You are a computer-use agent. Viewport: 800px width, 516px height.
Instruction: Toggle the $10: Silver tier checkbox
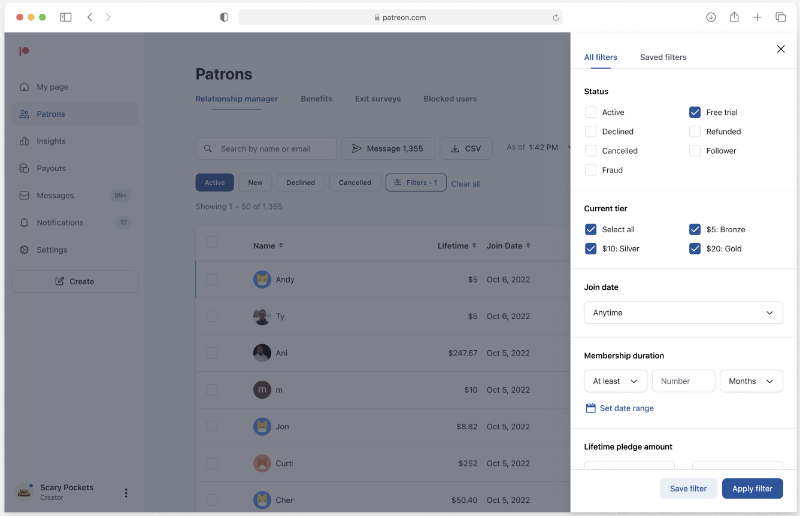590,248
